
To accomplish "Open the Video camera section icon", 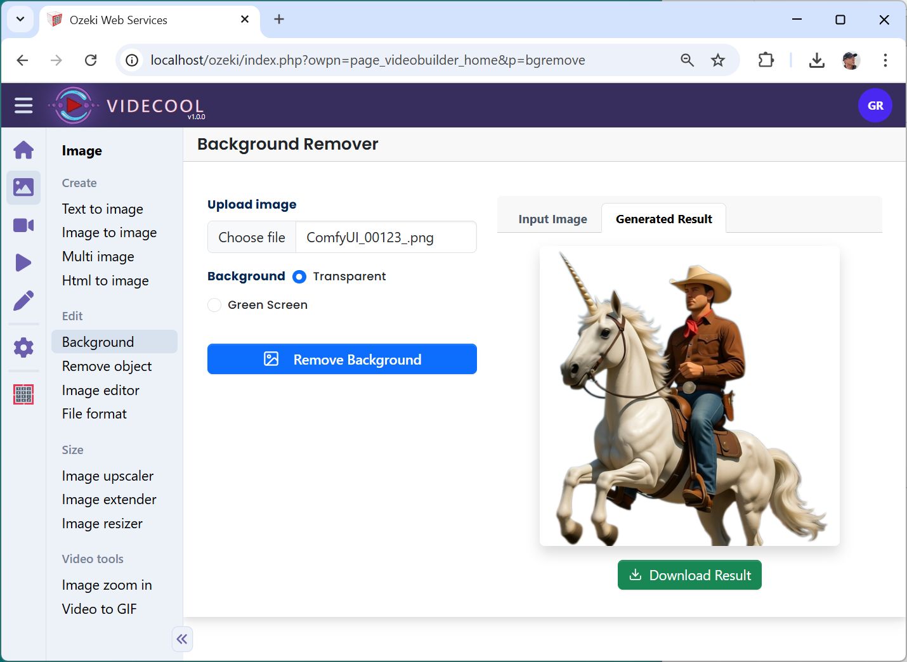I will [x=23, y=225].
